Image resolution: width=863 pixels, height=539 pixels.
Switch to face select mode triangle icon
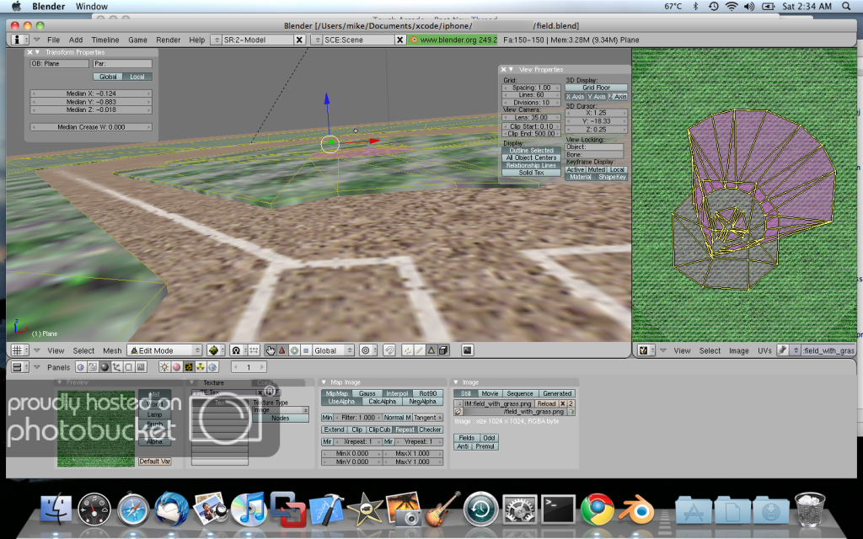point(431,350)
